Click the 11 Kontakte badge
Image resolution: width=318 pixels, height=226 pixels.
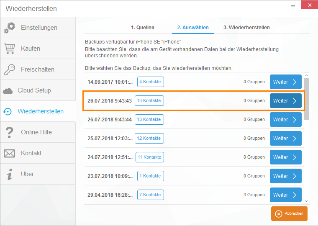coord(150,157)
